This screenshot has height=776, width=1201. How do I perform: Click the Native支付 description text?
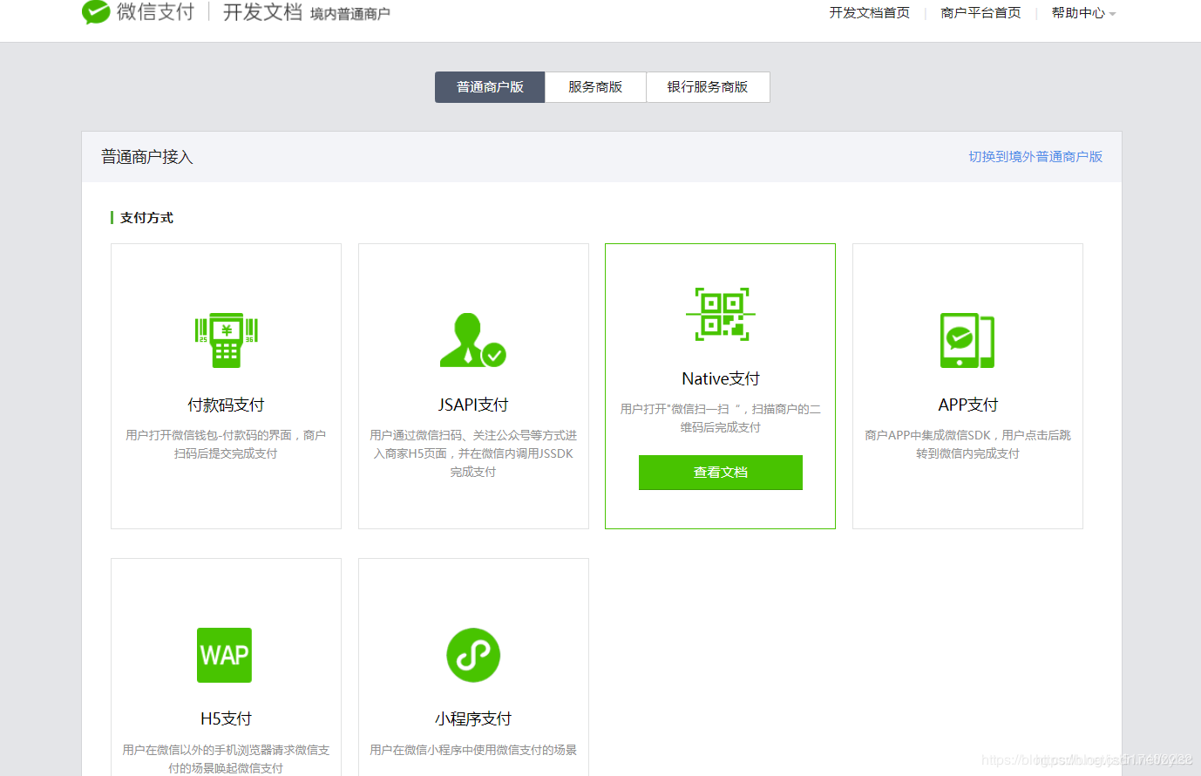(721, 419)
